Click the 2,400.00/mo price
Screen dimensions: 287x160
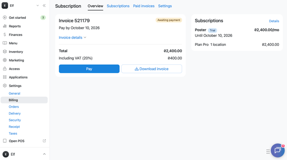point(267,30)
